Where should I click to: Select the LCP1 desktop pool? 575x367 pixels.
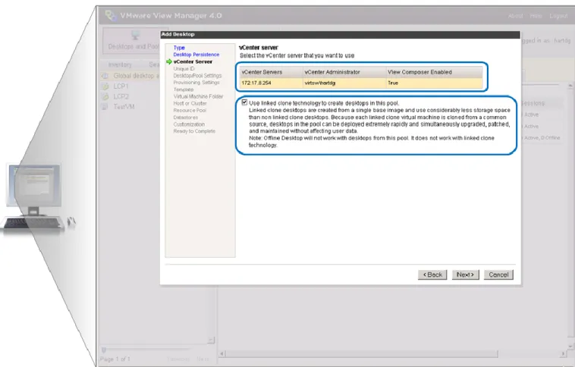121,86
